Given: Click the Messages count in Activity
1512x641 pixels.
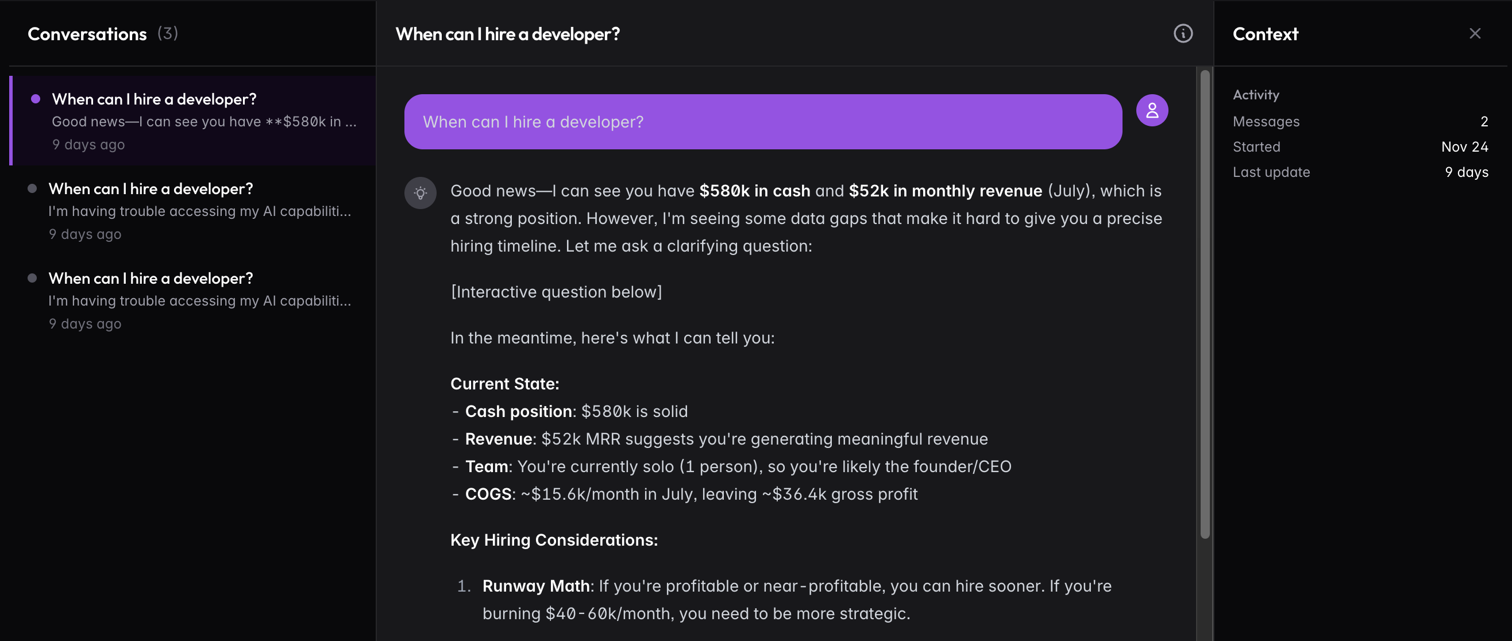Looking at the screenshot, I should 1484,122.
